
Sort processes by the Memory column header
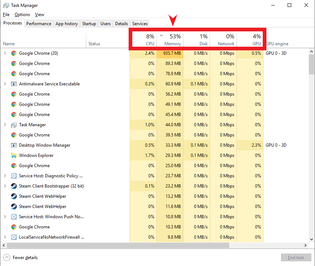point(170,40)
